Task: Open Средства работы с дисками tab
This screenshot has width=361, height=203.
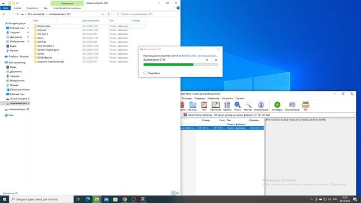Action: click(67, 8)
